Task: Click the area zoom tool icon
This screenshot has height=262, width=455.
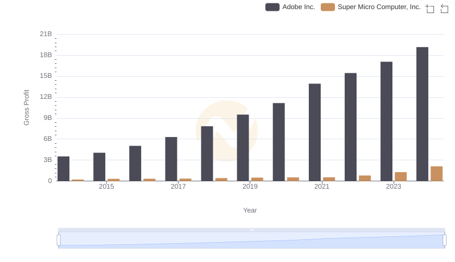Action: pyautogui.click(x=430, y=9)
